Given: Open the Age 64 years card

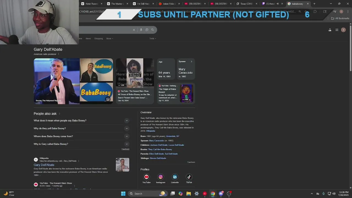Looking at the screenshot, I should 166,69.
